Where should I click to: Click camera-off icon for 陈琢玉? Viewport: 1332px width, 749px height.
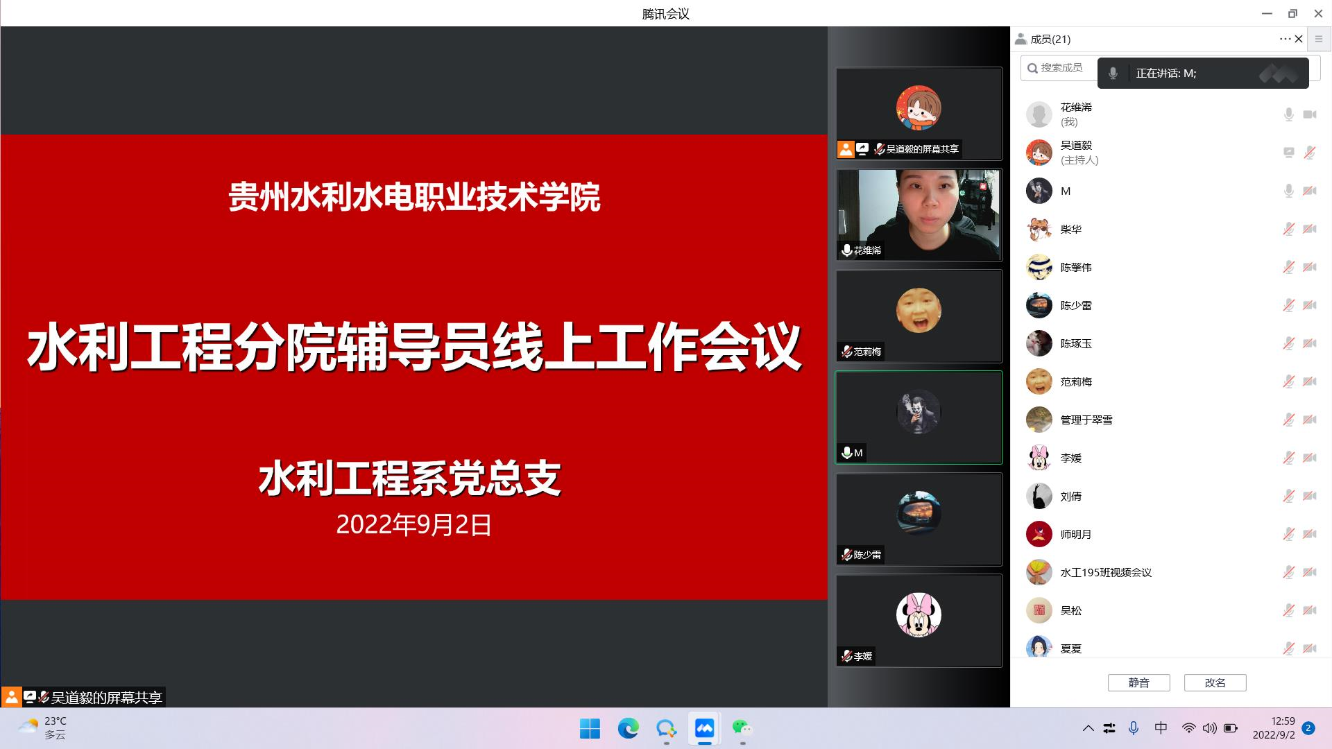(x=1310, y=343)
